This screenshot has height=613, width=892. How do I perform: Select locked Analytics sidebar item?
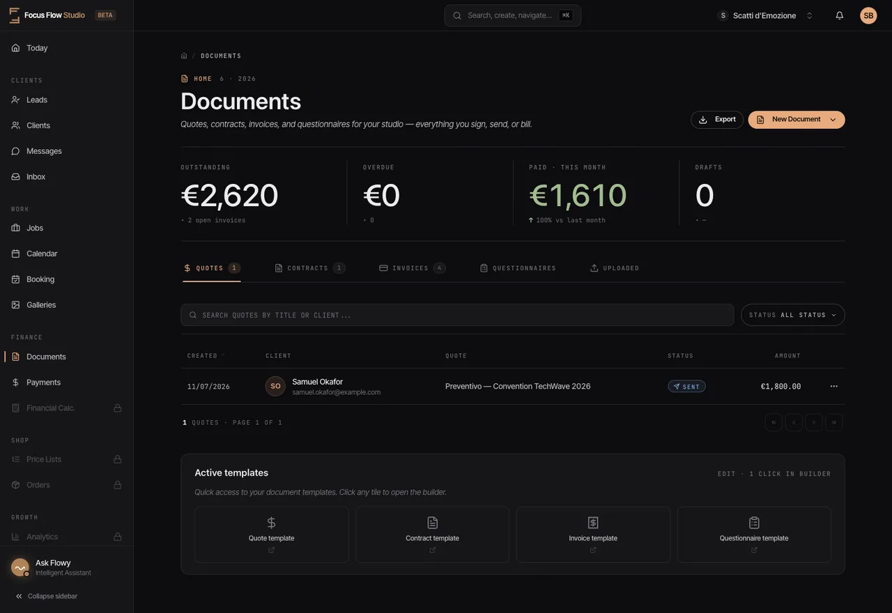pyautogui.click(x=66, y=536)
